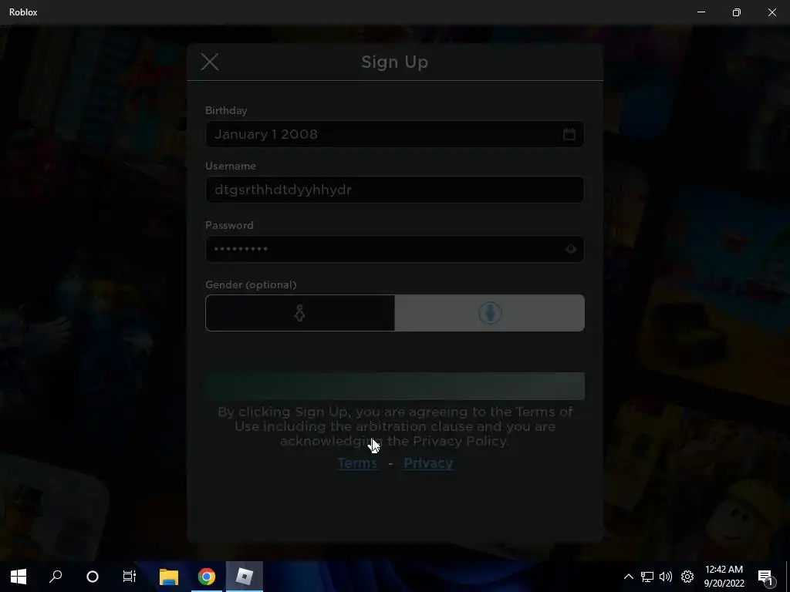Restore down the Roblox window
Image resolution: width=790 pixels, height=592 pixels.
[737, 12]
